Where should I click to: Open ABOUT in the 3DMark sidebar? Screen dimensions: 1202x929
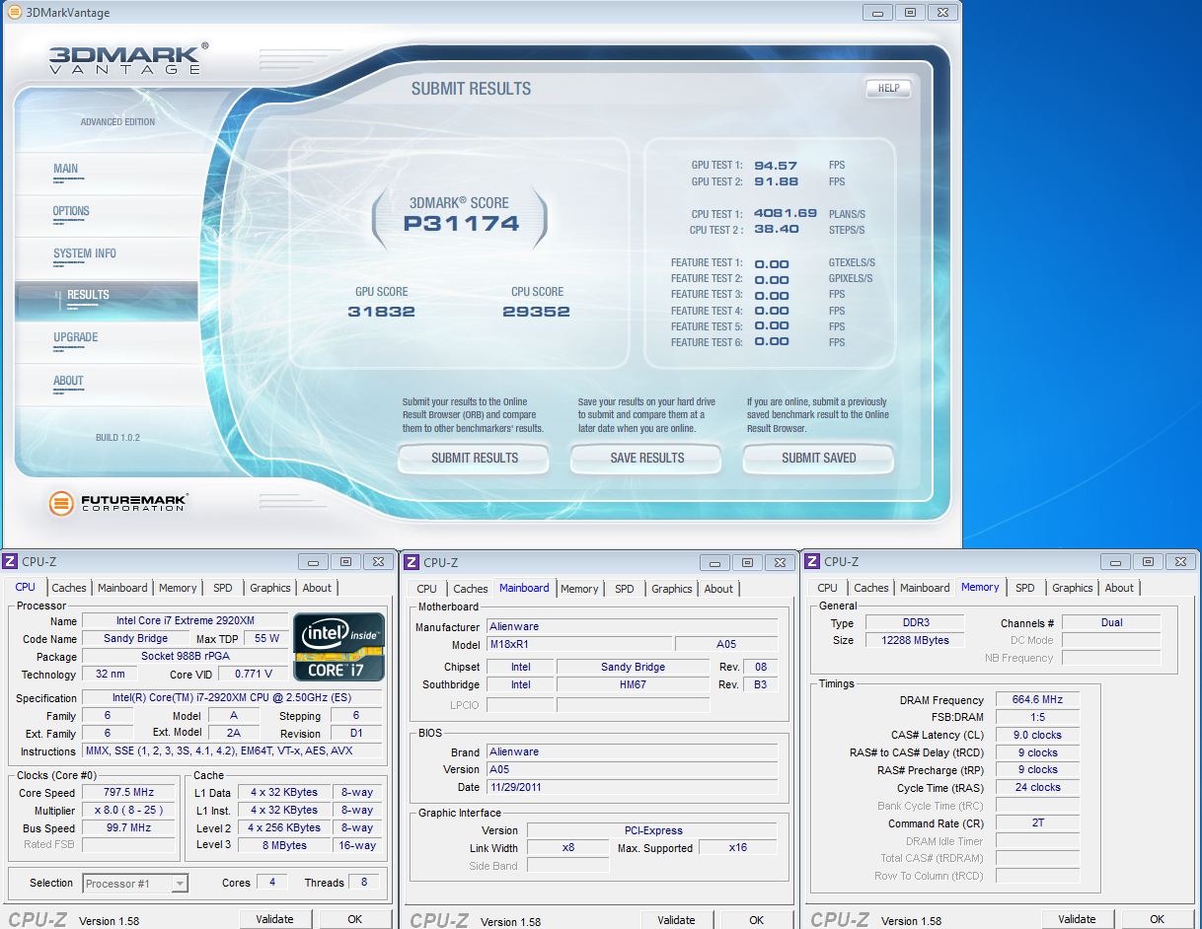click(69, 381)
